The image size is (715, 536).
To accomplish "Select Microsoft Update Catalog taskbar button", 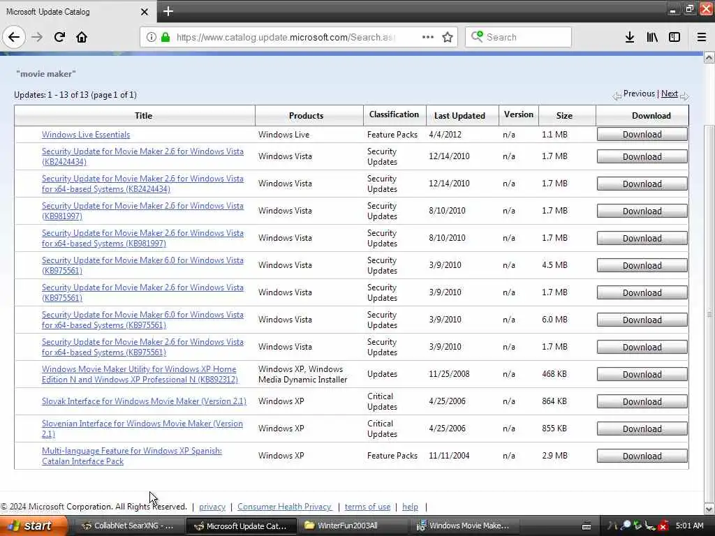I will (242, 526).
